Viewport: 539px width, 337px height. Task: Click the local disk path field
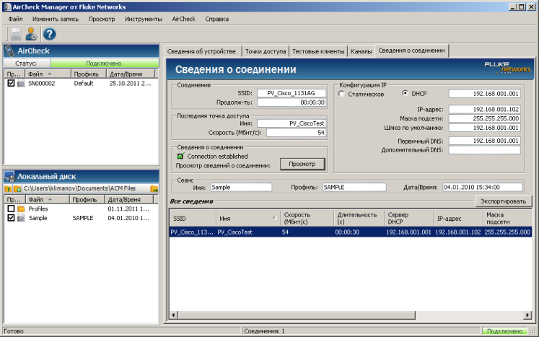[x=86, y=188]
